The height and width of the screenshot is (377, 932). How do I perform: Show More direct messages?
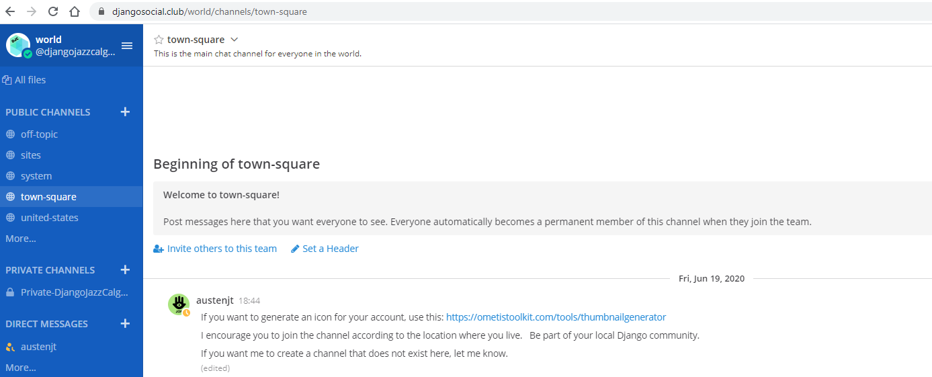click(21, 368)
